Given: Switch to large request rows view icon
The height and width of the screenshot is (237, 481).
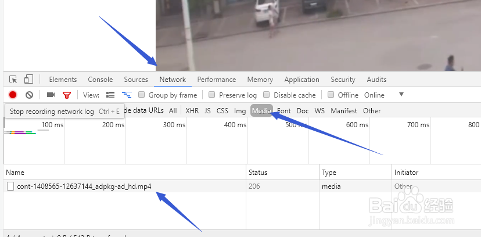Looking at the screenshot, I should [110, 95].
